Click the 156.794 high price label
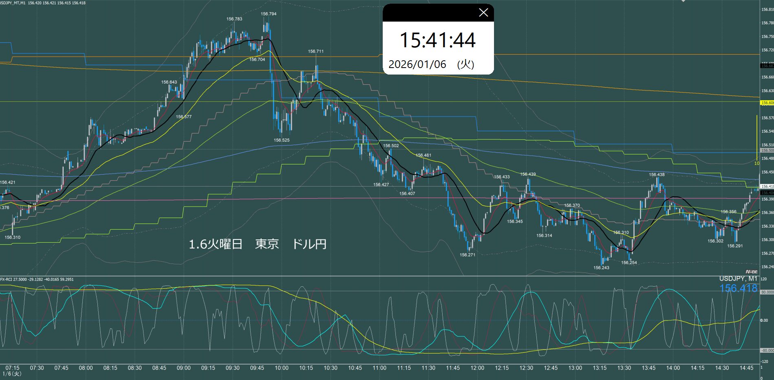Screen dimensions: 774x380 click(269, 14)
